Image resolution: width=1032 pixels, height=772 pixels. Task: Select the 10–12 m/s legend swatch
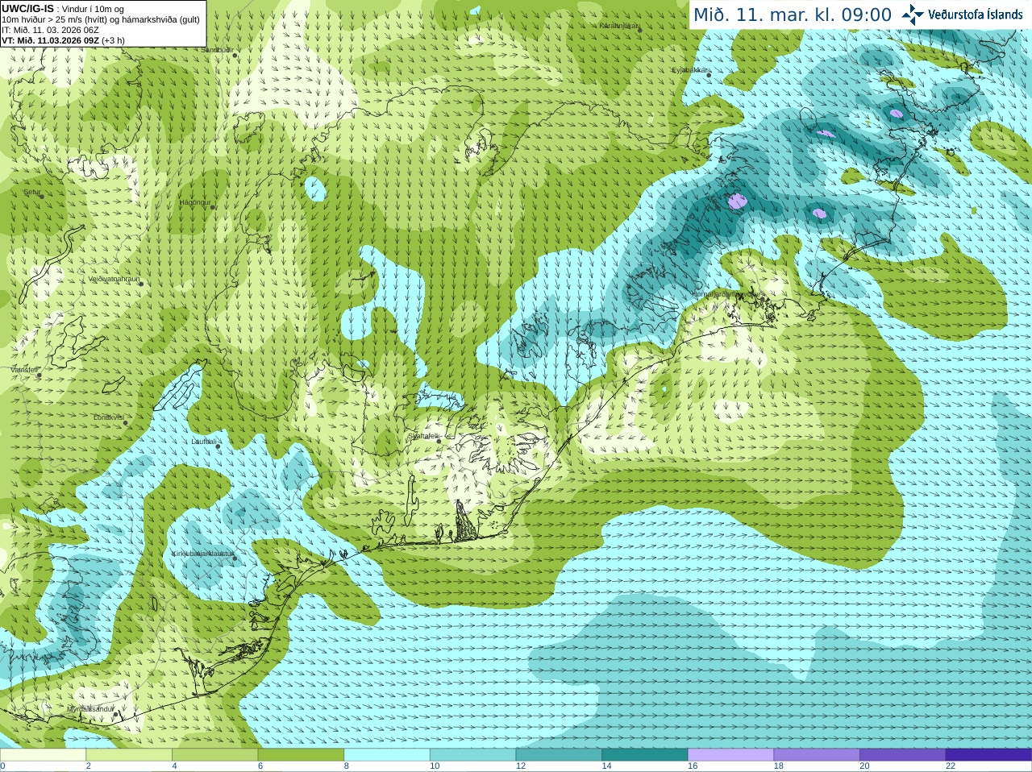coord(472,755)
